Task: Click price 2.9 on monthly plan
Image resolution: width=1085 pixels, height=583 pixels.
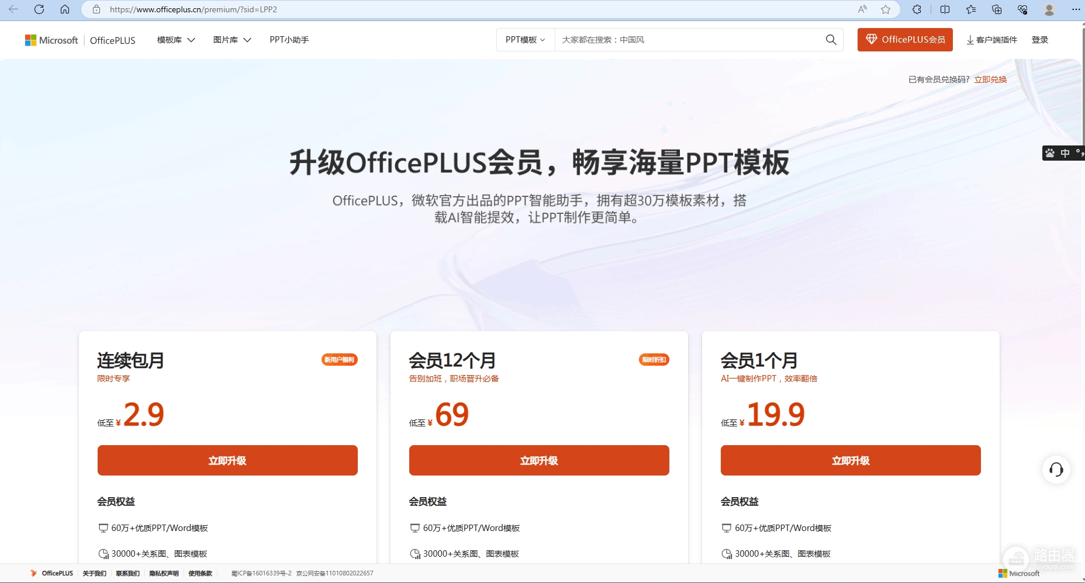Action: tap(144, 415)
